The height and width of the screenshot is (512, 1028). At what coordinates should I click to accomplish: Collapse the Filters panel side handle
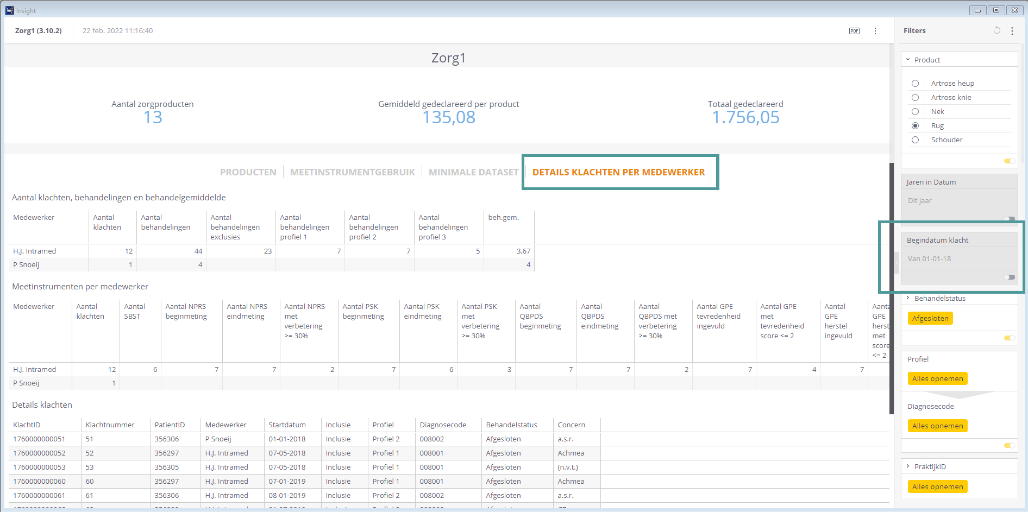click(897, 263)
